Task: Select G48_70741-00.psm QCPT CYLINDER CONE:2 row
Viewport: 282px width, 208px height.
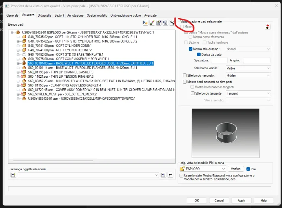Action: point(60,50)
